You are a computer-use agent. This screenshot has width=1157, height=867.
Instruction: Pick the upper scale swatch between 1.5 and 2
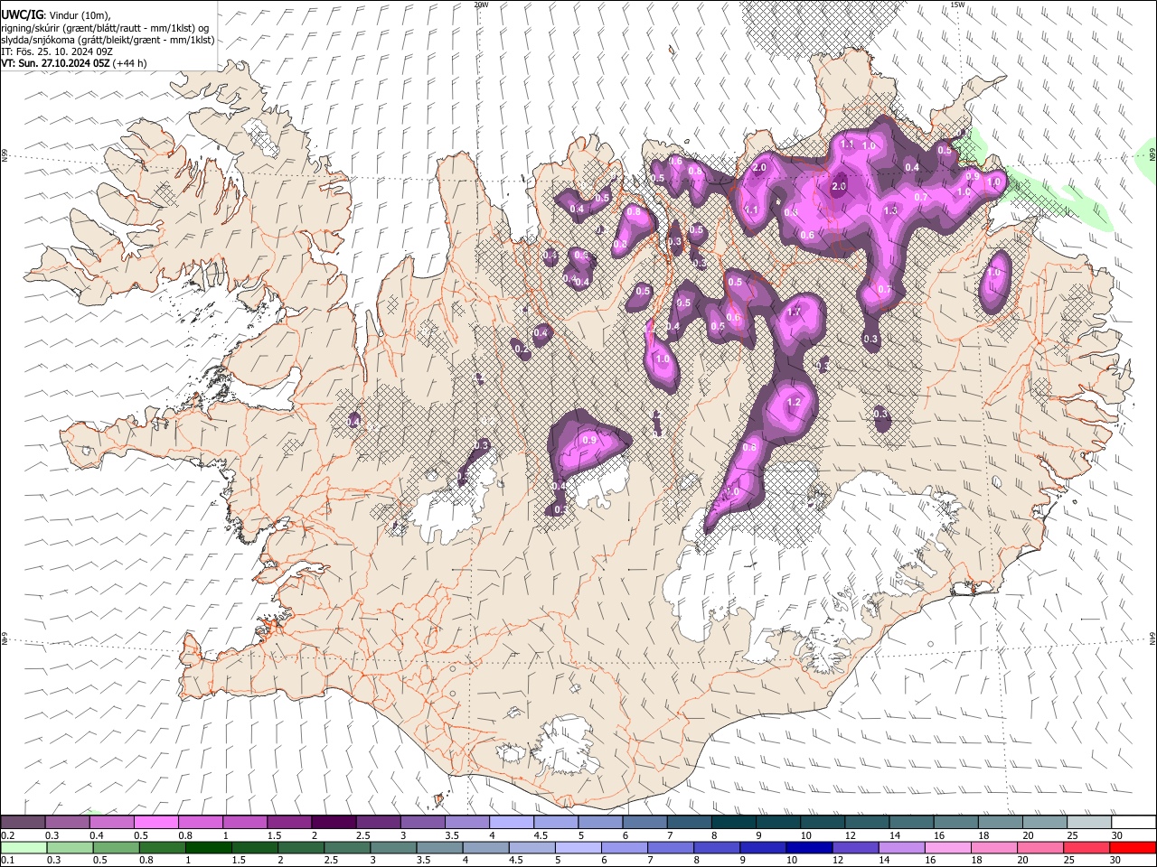[x=289, y=823]
